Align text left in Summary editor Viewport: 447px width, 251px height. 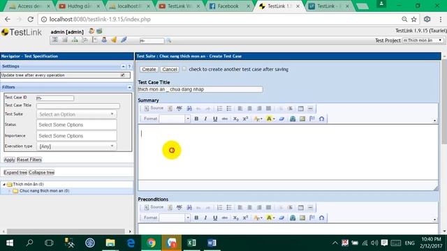(x=240, y=109)
